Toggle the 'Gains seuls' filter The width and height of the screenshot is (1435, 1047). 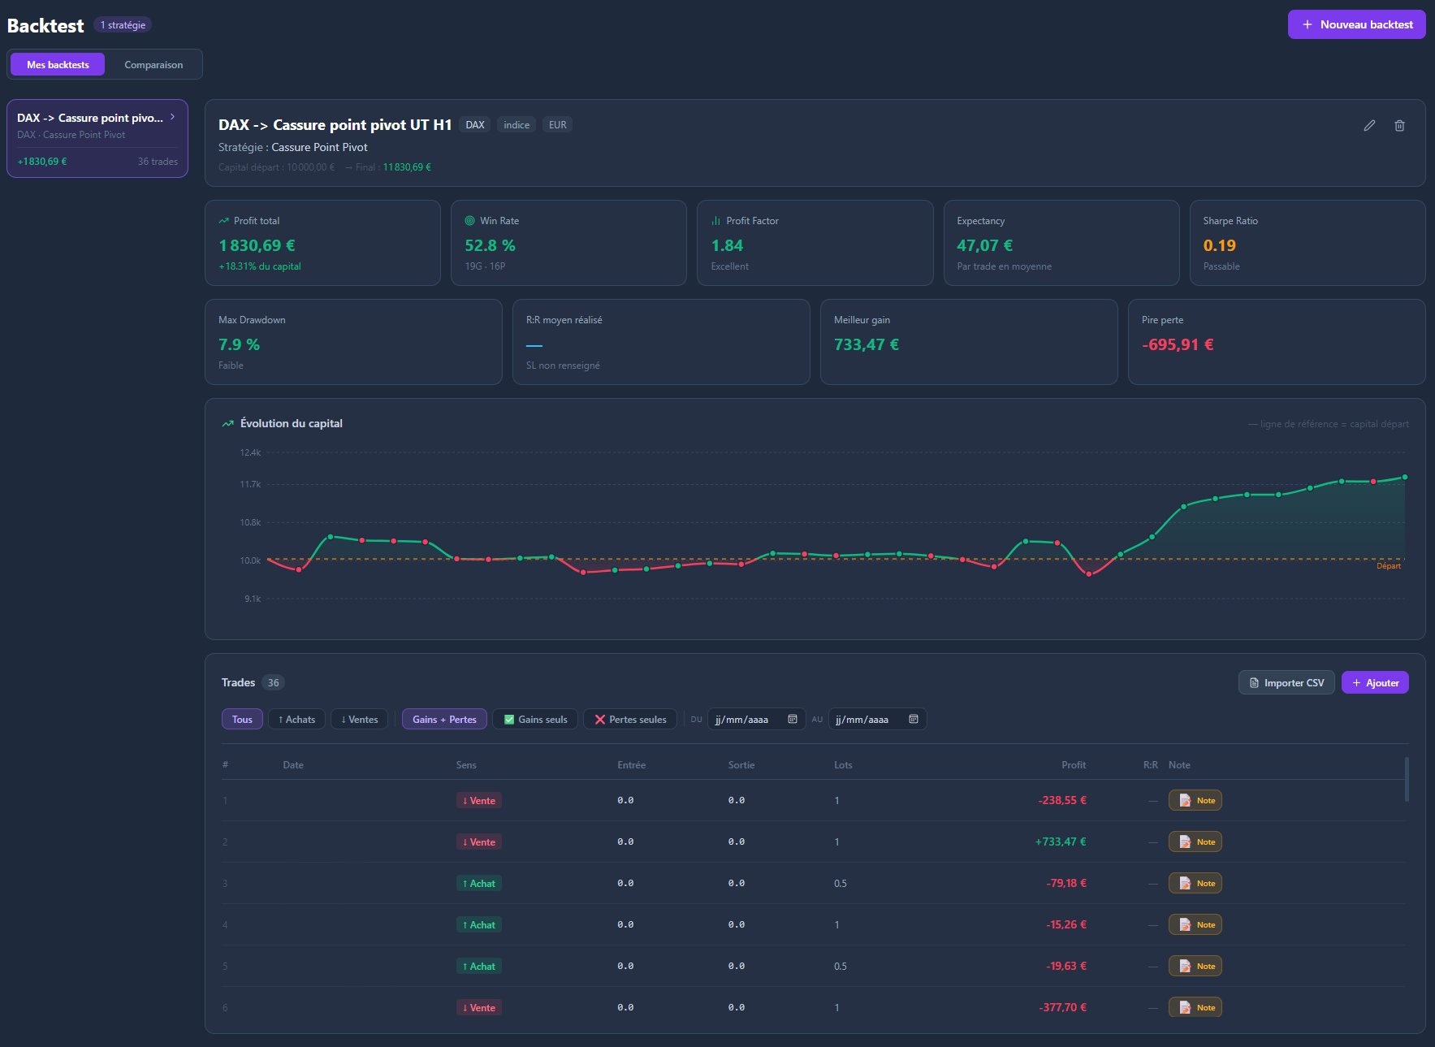(x=535, y=719)
